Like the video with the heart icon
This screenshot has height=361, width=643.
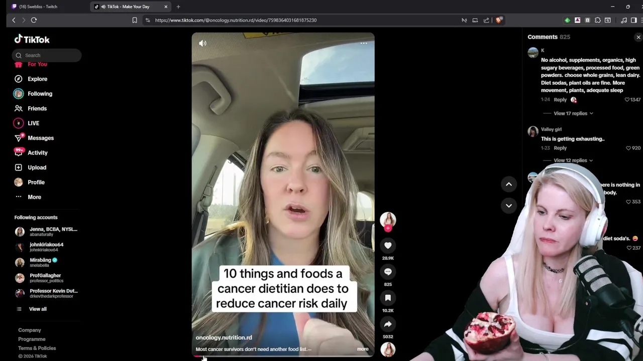pyautogui.click(x=388, y=245)
